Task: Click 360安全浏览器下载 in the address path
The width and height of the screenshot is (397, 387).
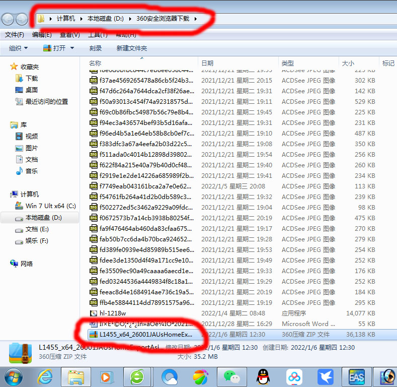Action: 163,19
